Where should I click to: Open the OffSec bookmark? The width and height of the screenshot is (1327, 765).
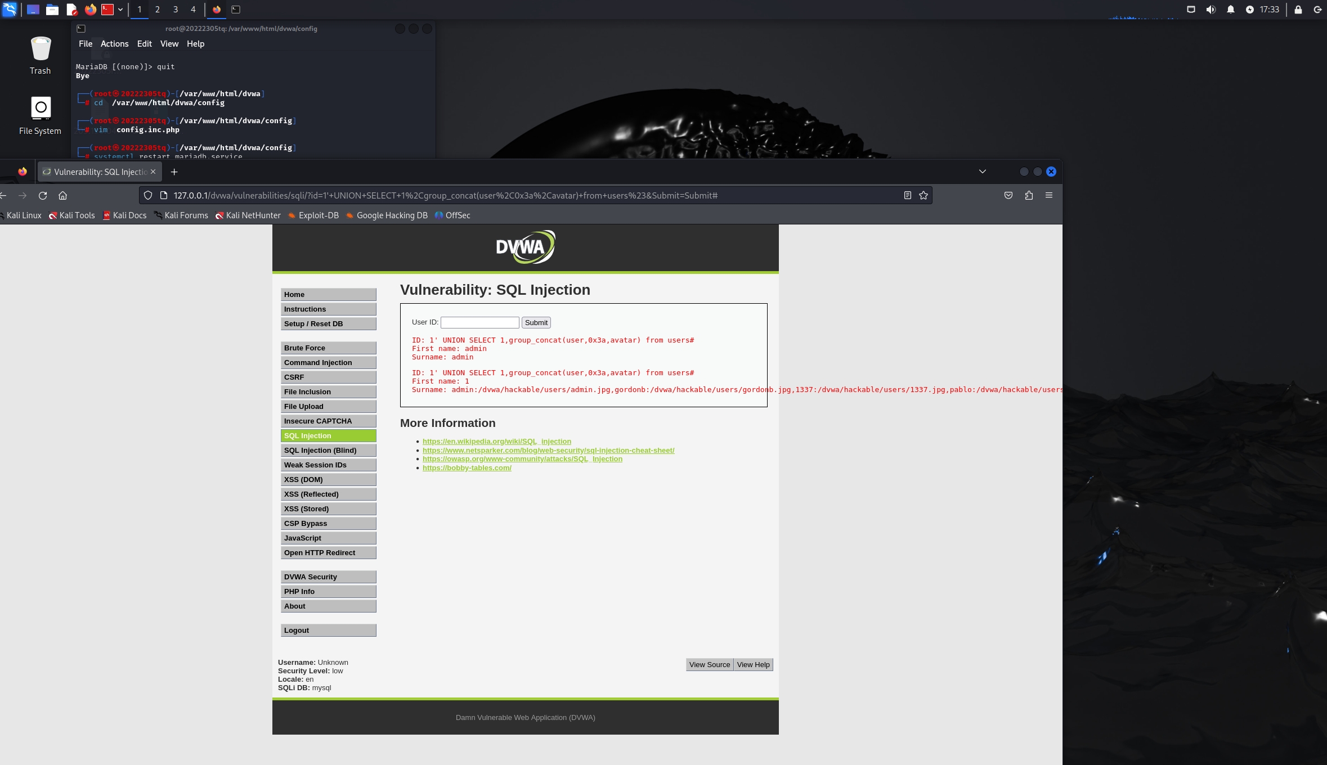point(452,215)
